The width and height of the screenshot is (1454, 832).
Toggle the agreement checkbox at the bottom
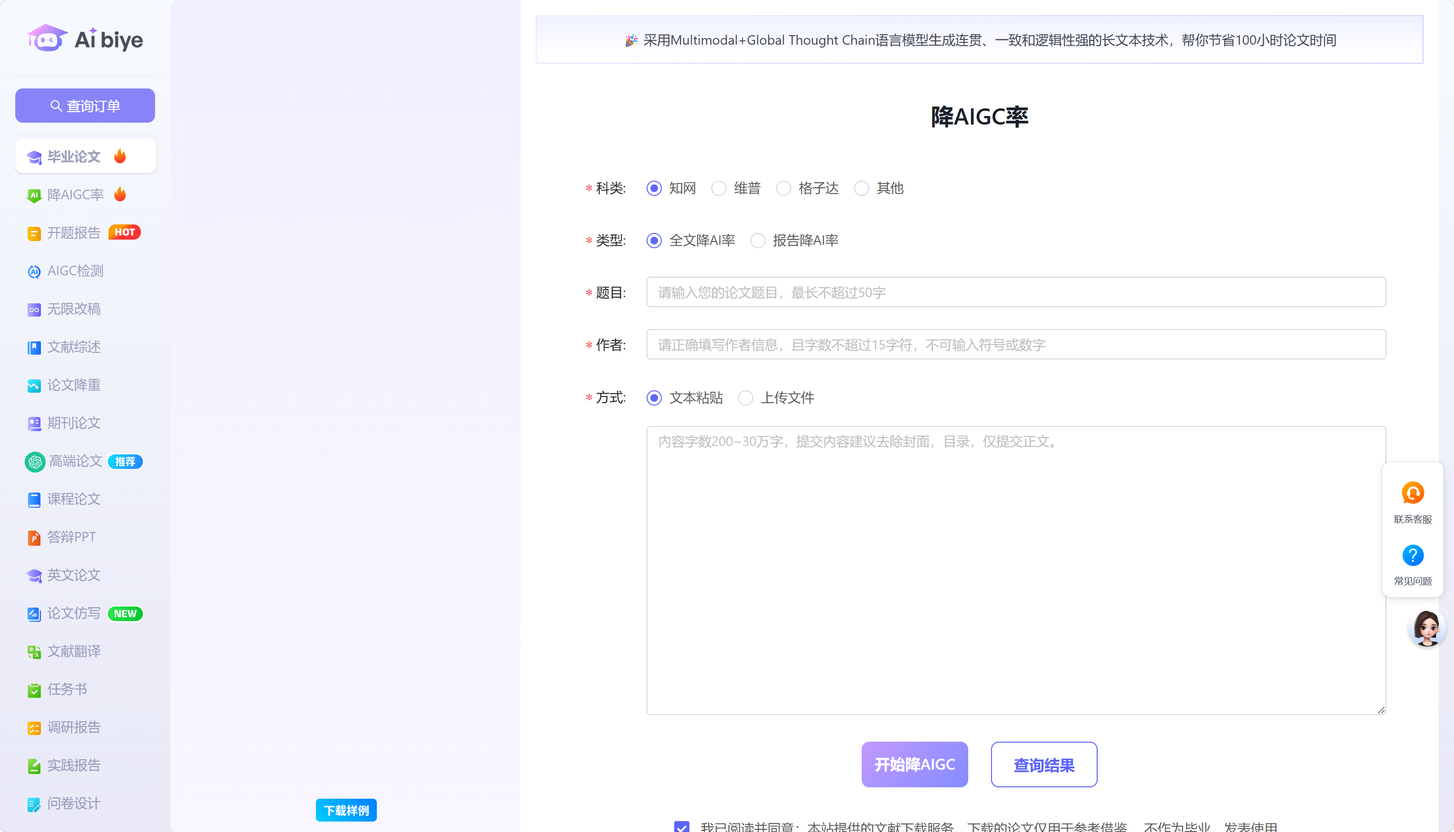pyautogui.click(x=681, y=826)
